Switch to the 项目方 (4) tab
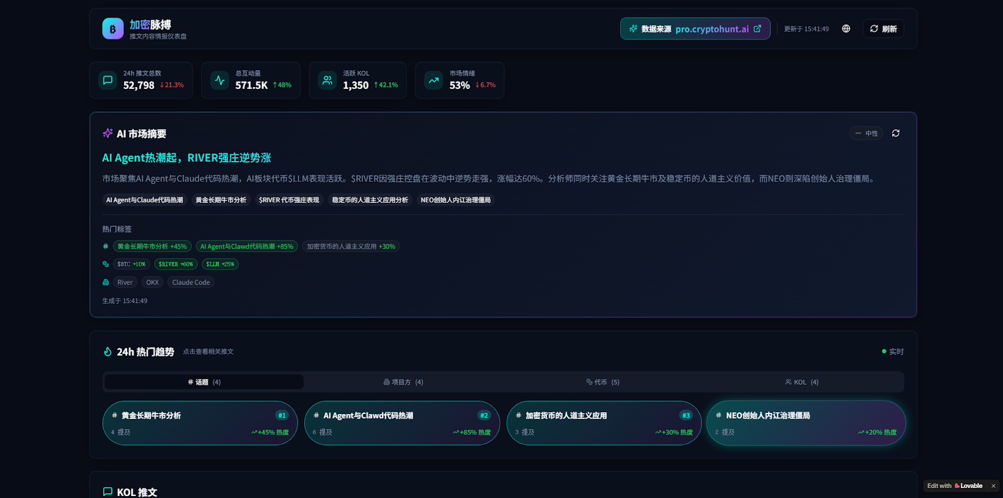 pyautogui.click(x=403, y=382)
